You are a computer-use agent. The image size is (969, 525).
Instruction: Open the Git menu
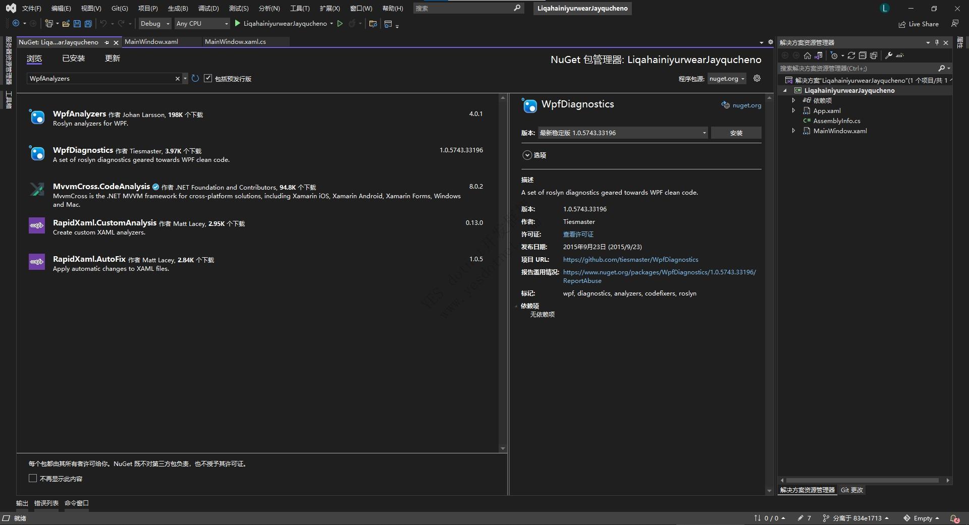point(120,9)
